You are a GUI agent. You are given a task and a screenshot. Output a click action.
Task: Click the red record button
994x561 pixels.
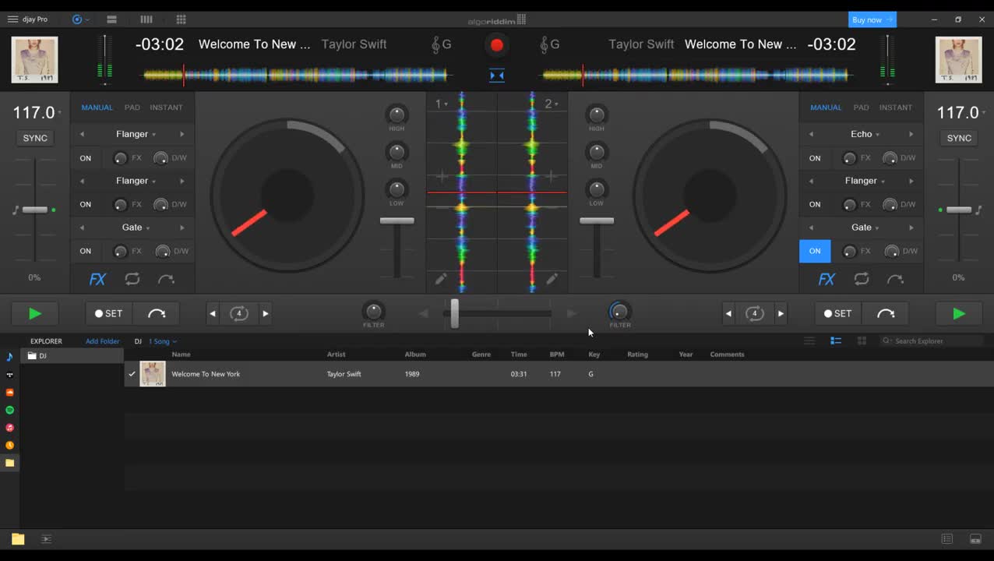pyautogui.click(x=497, y=45)
